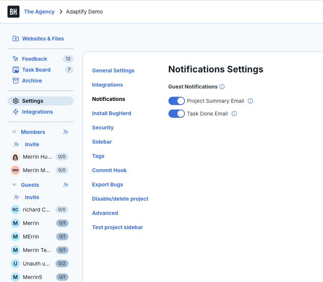Image resolution: width=323 pixels, height=282 pixels.
Task: Select the Integrations lightning bolt icon
Action: (x=15, y=112)
